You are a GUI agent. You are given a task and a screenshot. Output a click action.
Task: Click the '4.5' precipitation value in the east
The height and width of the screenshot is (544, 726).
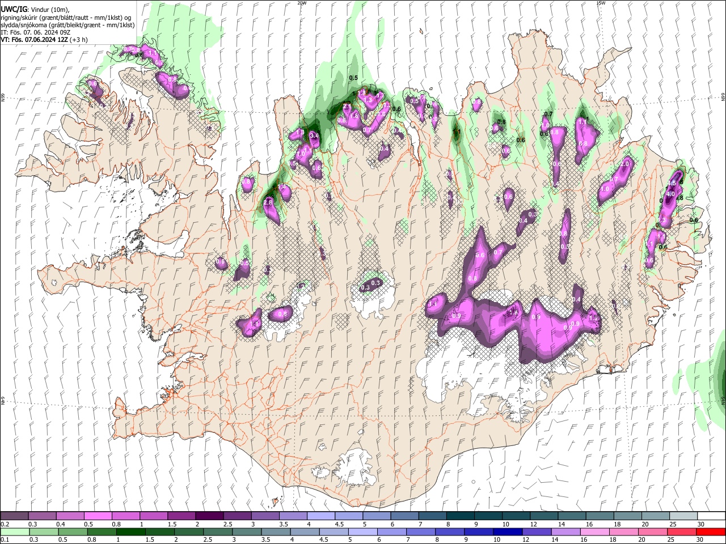[673, 183]
